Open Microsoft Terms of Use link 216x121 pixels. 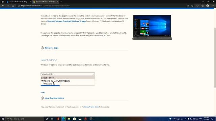(x=91, y=107)
